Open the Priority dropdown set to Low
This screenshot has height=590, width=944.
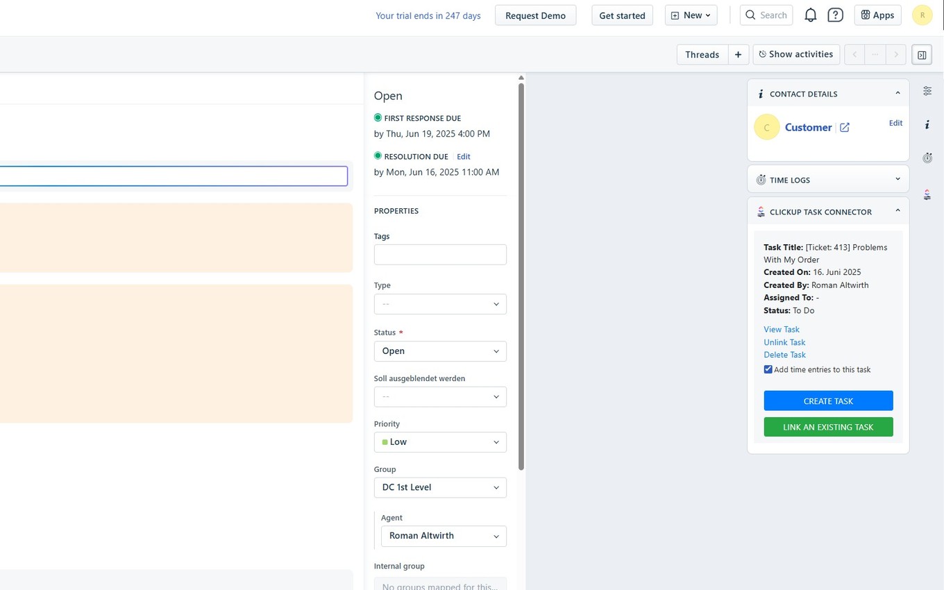click(440, 441)
